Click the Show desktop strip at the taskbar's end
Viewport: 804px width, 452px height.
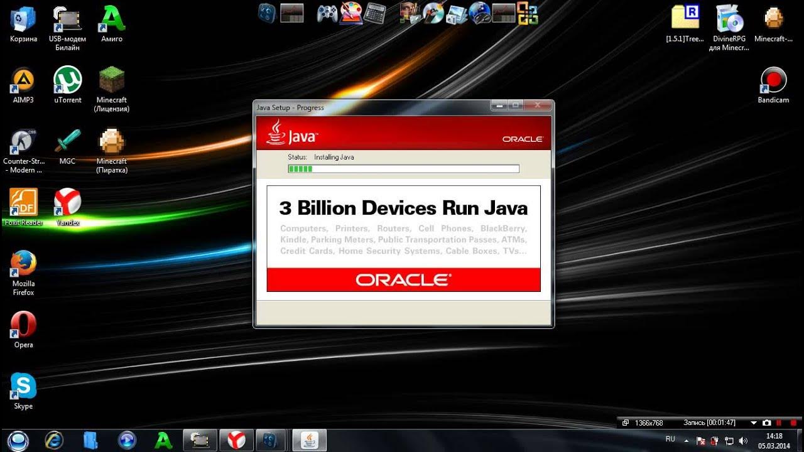coord(800,440)
